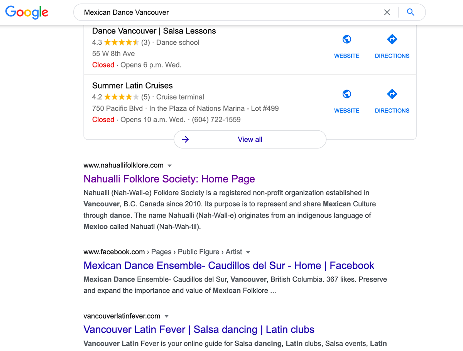
Task: Expand dropdown arrow next to nahuallifolklore.com
Action: pyautogui.click(x=169, y=165)
